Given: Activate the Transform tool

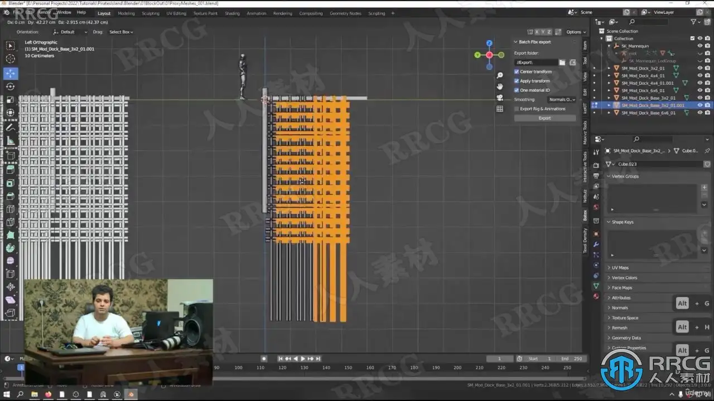Looking at the screenshot, I should [x=11, y=113].
